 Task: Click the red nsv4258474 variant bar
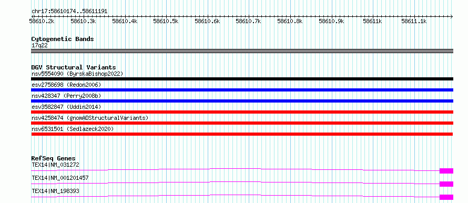click(242, 123)
